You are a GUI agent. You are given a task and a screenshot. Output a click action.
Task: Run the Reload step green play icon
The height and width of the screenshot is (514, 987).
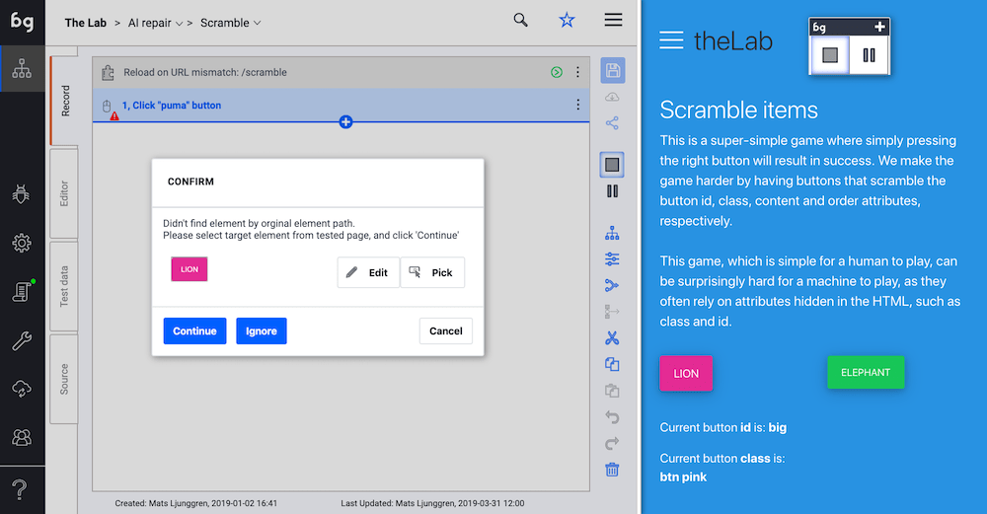coord(557,72)
